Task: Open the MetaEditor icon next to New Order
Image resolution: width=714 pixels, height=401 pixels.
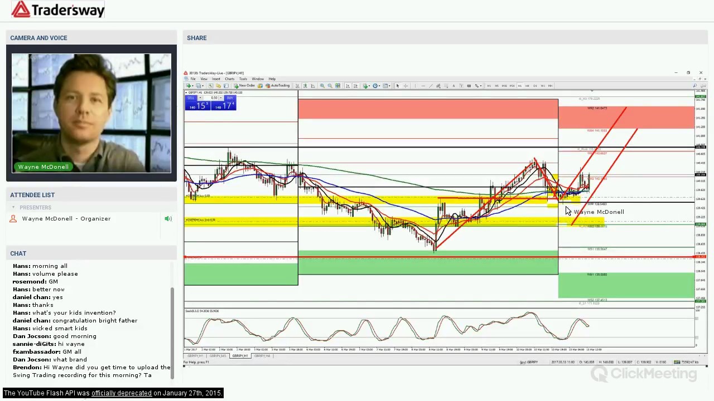Action: (x=260, y=85)
